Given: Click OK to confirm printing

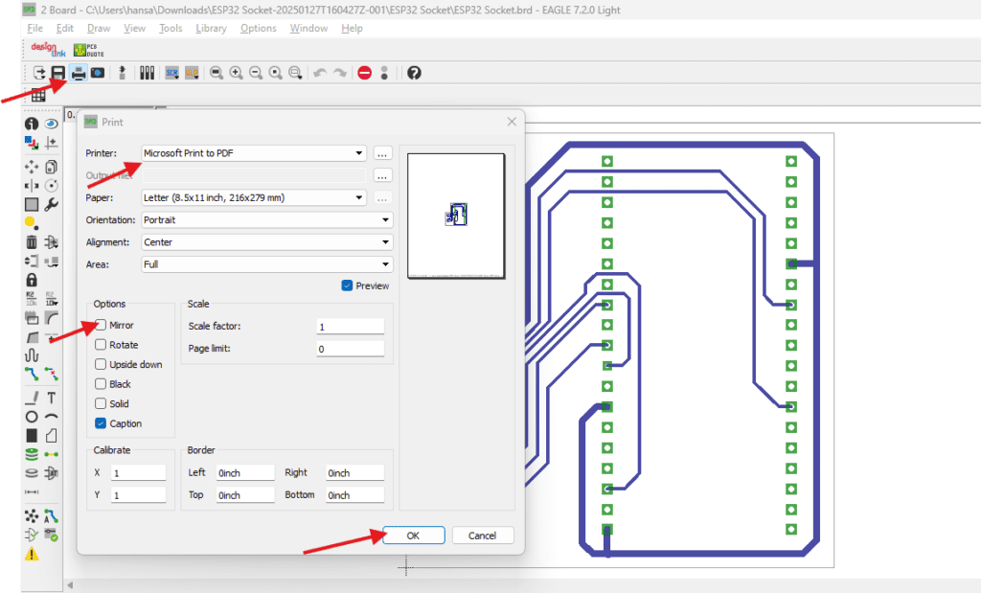Looking at the screenshot, I should point(413,536).
